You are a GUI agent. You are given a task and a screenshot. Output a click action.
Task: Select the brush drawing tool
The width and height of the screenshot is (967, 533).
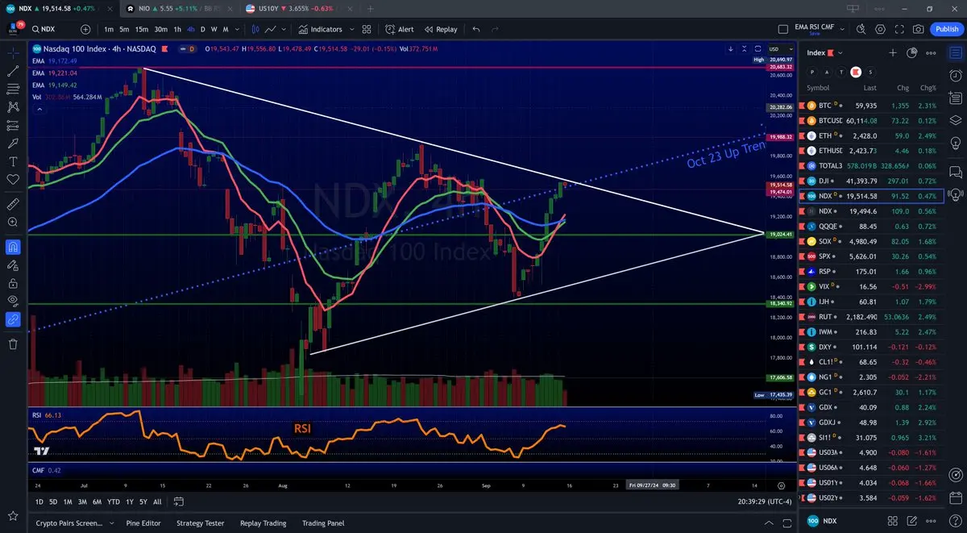13,143
